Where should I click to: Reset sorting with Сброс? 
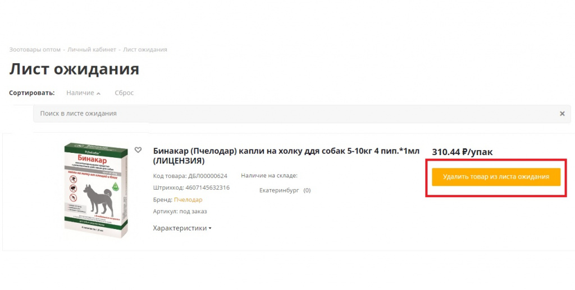pos(124,93)
